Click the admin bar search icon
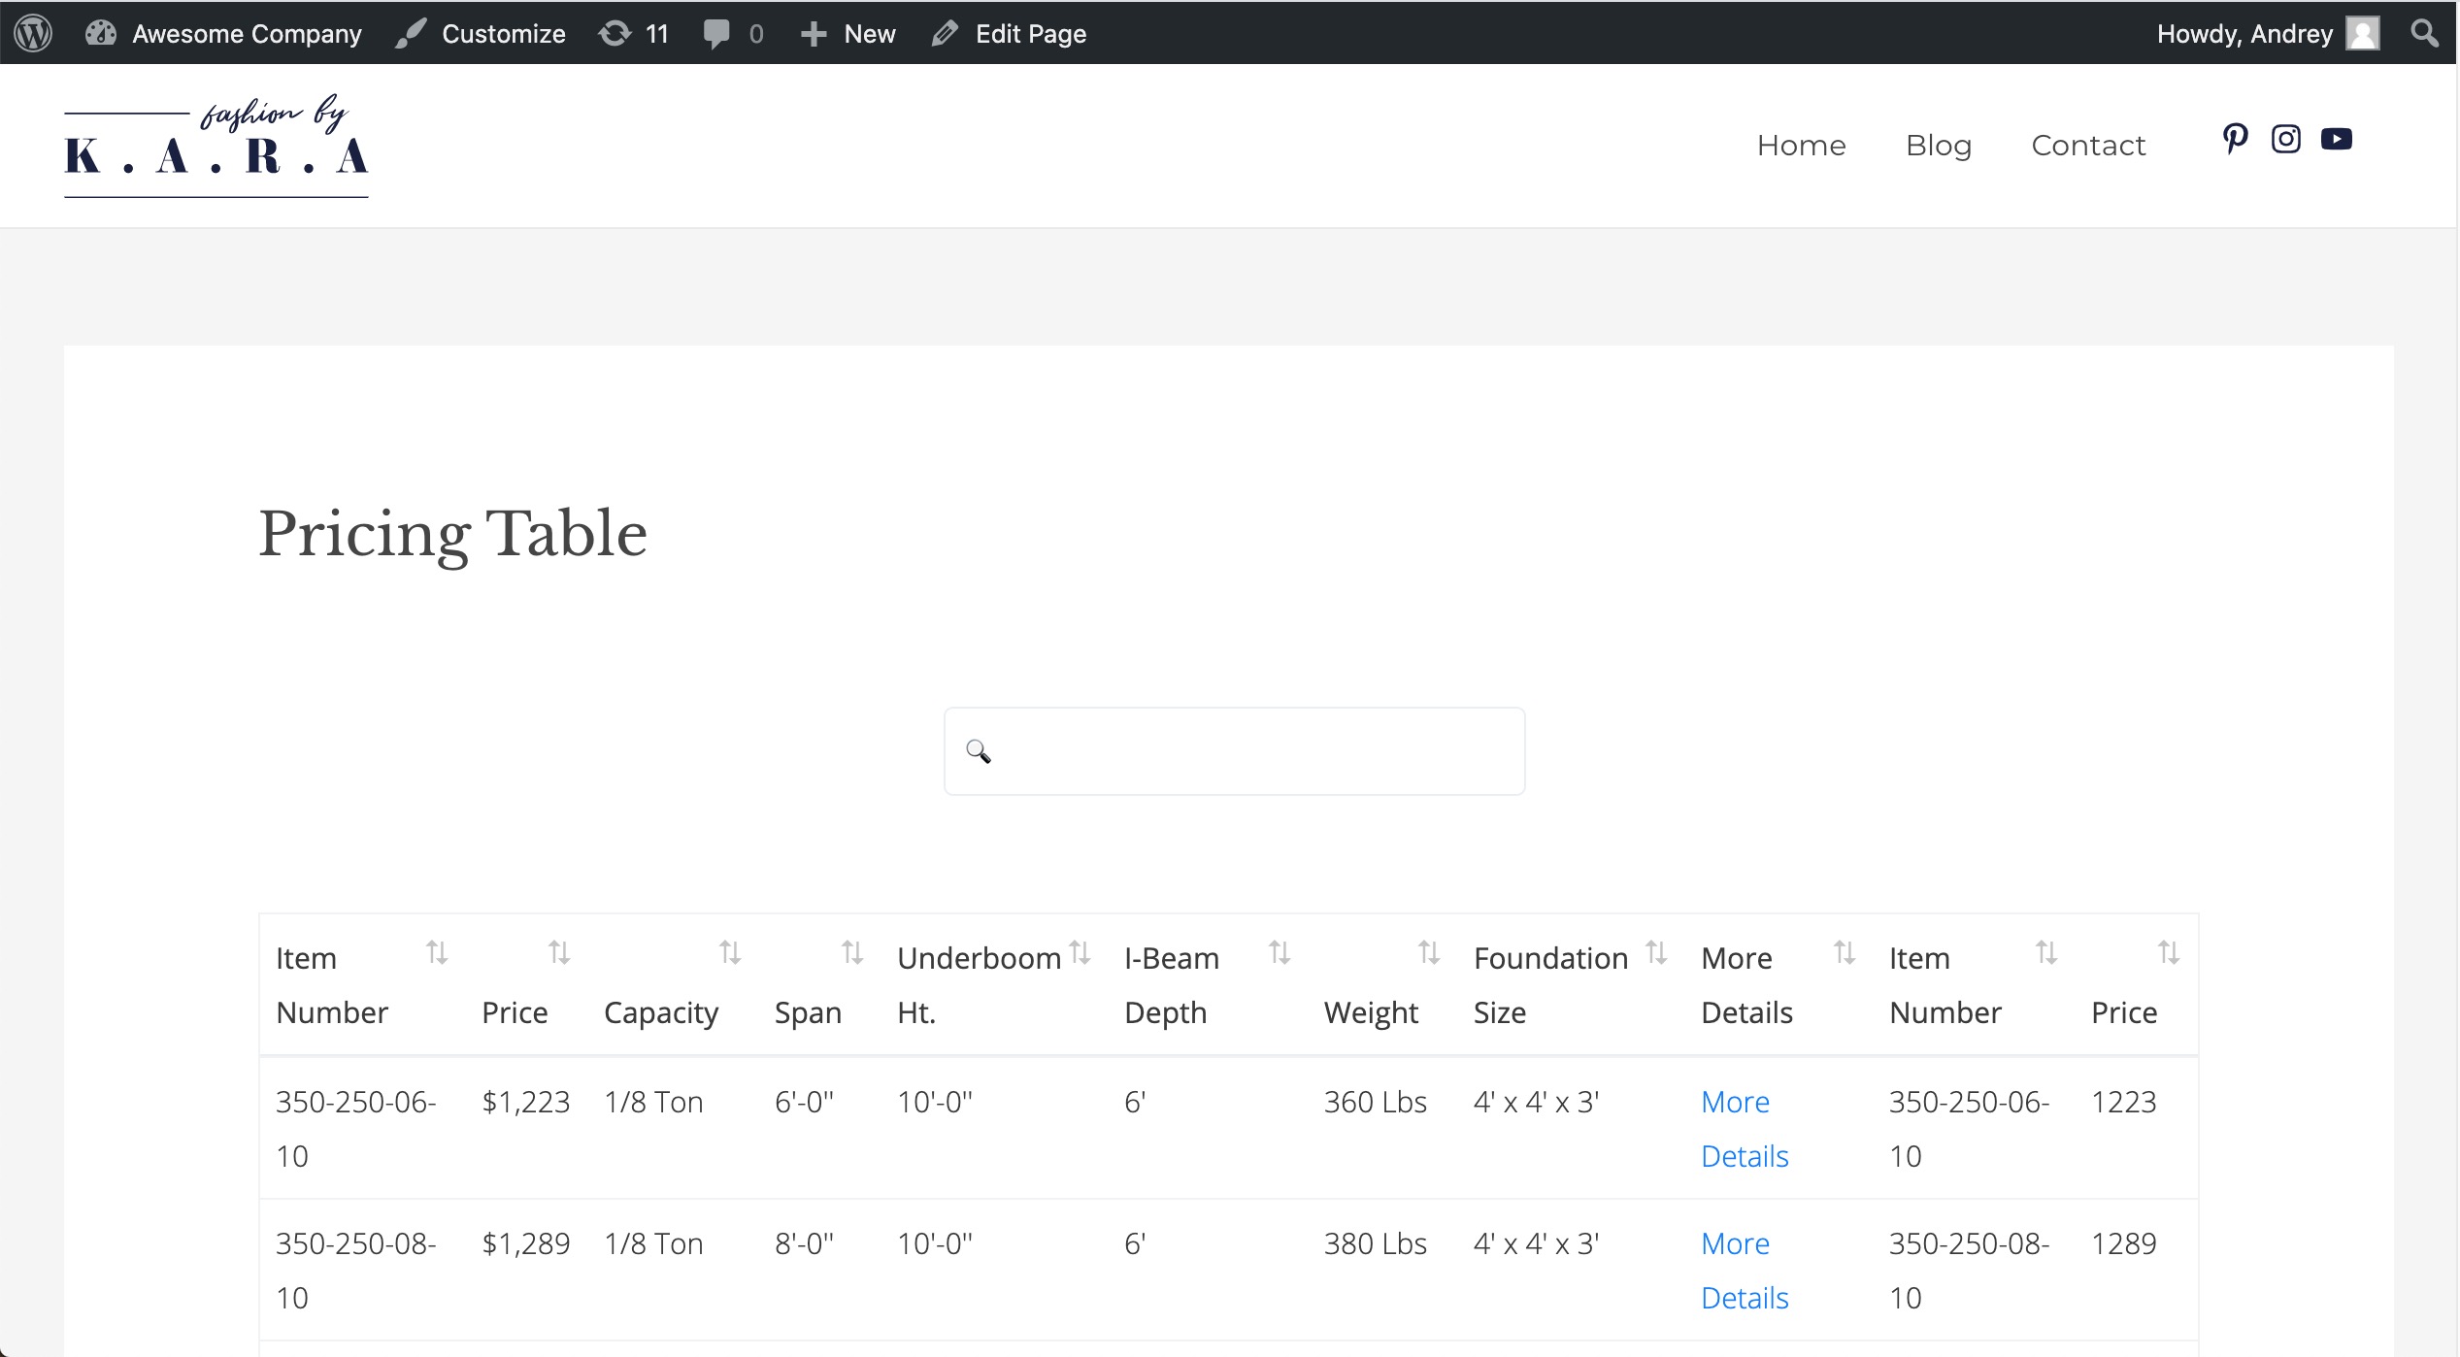The width and height of the screenshot is (2460, 1357). [2424, 34]
